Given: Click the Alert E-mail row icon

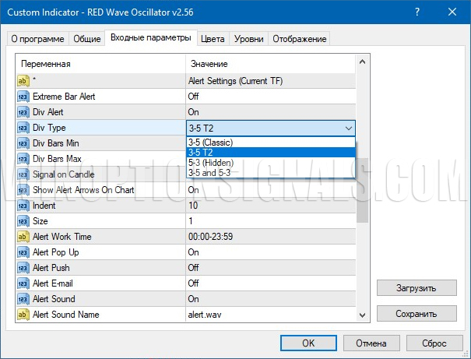Looking at the screenshot, I should pos(23,283).
